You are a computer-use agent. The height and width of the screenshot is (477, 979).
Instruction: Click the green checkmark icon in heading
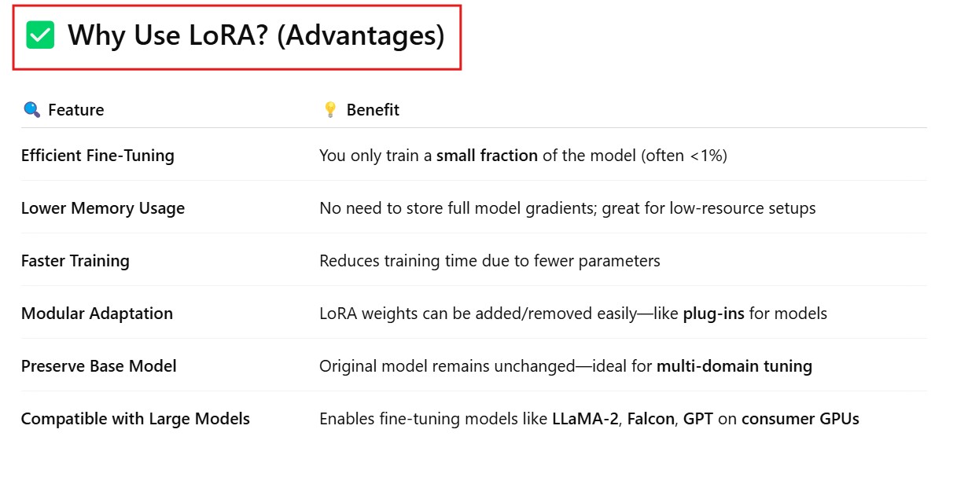point(40,35)
